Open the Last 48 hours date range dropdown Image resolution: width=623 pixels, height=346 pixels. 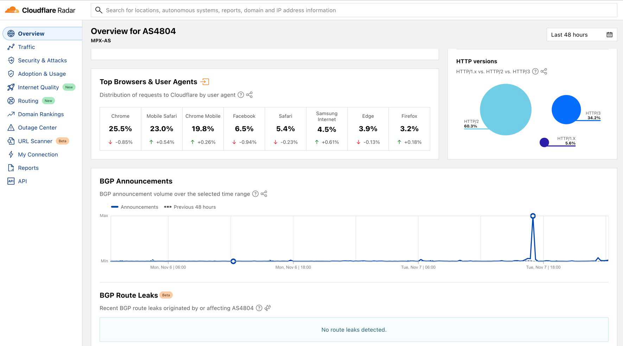tap(582, 34)
